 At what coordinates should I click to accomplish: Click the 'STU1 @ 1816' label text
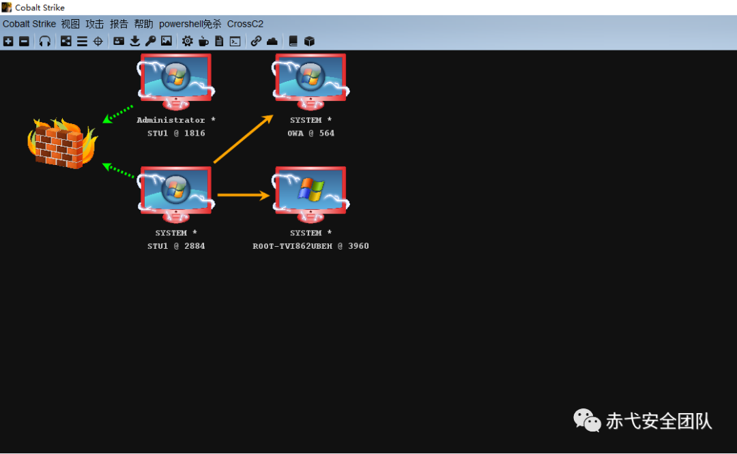click(176, 134)
